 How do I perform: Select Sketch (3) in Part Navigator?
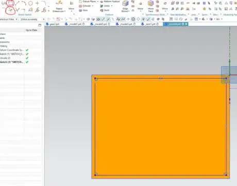[x=11, y=62]
